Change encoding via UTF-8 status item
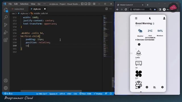 [62, 94]
